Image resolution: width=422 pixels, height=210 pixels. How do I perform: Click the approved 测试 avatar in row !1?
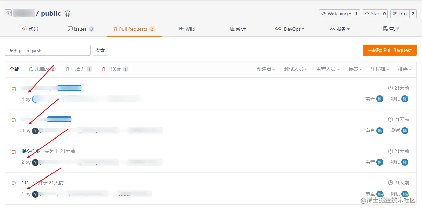405,194
